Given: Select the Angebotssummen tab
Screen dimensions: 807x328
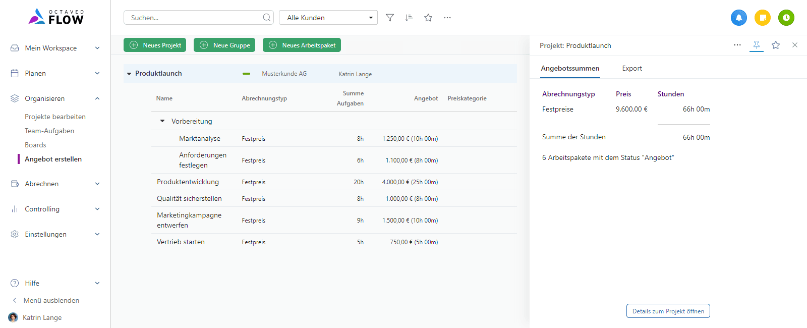Looking at the screenshot, I should 570,69.
